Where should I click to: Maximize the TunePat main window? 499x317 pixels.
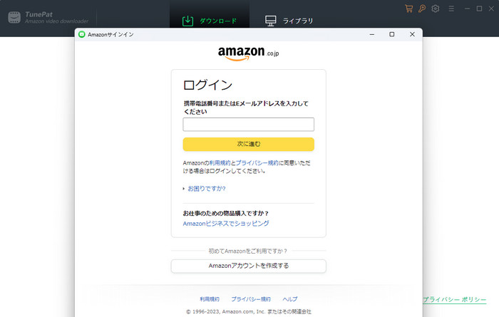pyautogui.click(x=479, y=9)
